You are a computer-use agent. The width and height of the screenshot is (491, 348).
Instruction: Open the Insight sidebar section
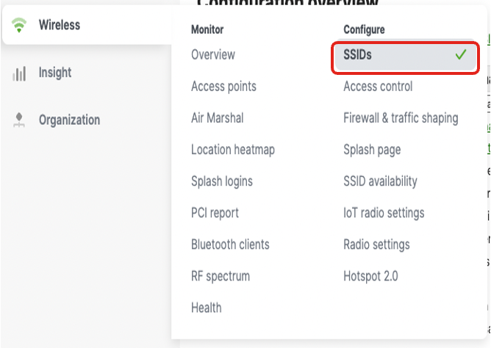coord(55,73)
